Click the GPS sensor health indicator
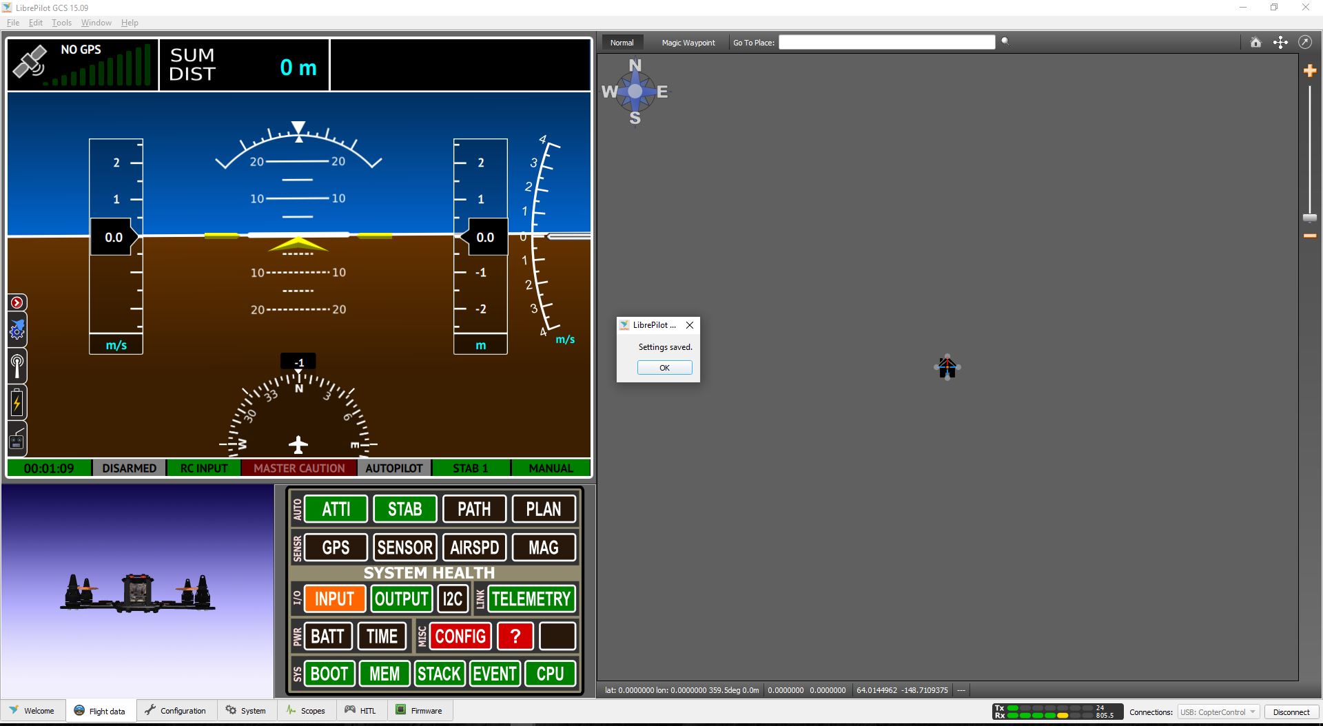 (336, 548)
